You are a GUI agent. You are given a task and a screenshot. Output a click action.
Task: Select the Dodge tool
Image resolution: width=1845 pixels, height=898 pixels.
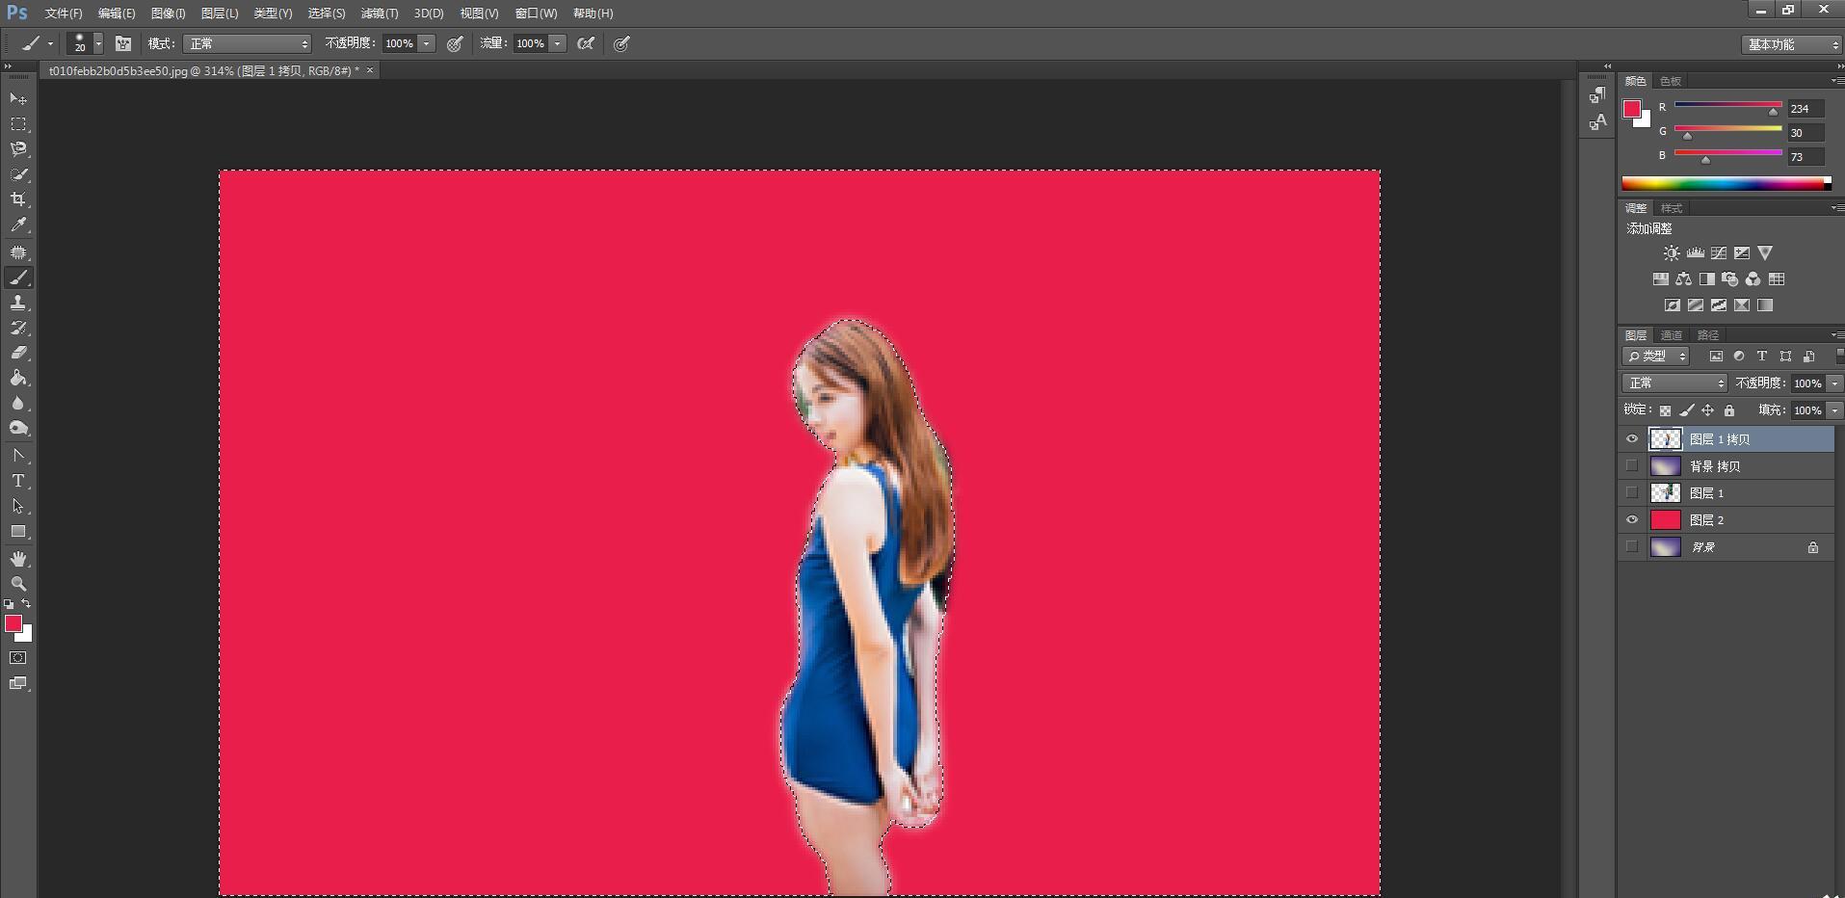[18, 428]
